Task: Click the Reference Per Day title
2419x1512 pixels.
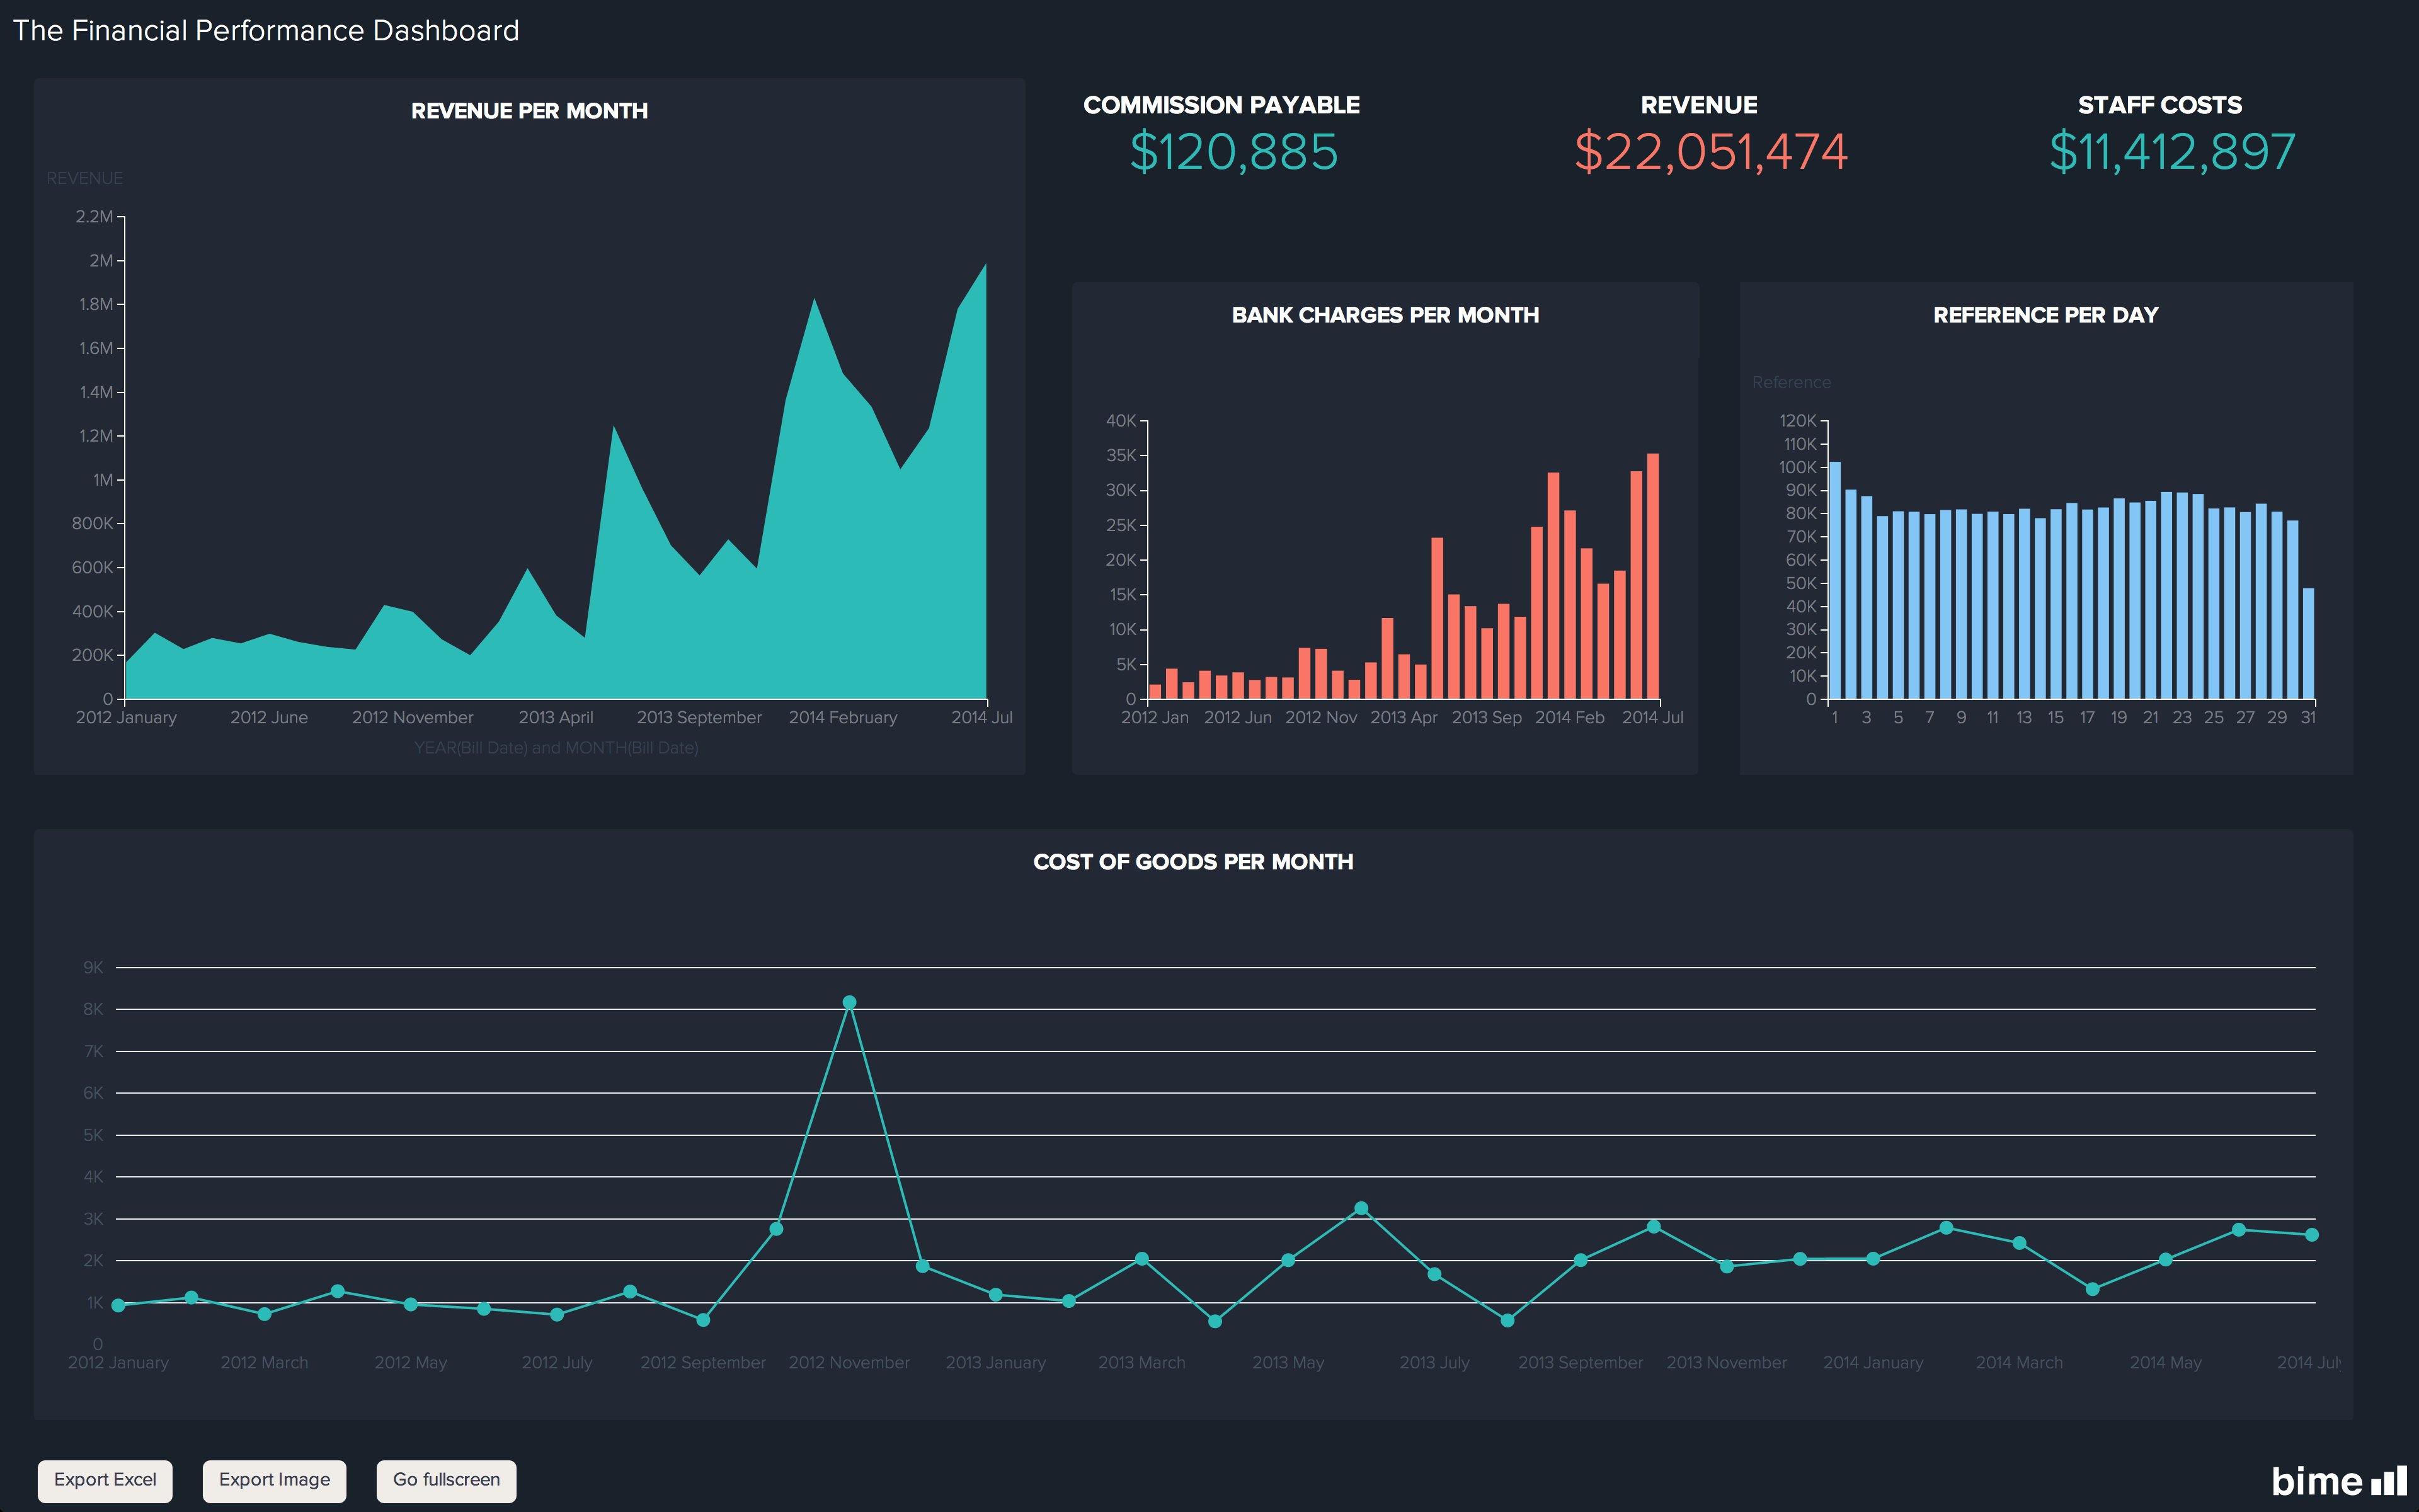Action: pyautogui.click(x=2045, y=315)
